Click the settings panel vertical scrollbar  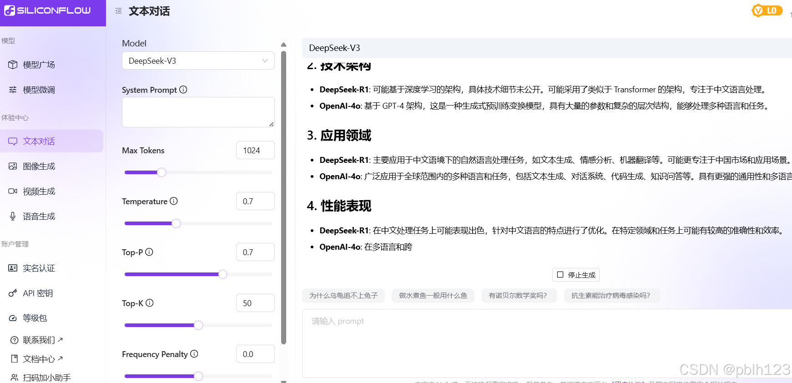283,198
